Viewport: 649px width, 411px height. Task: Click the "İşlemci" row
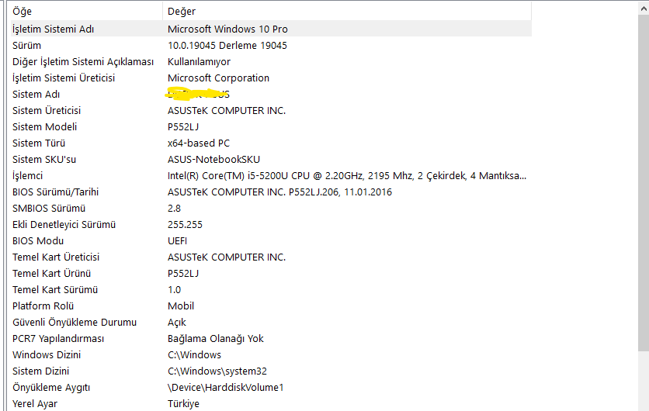click(x=28, y=175)
